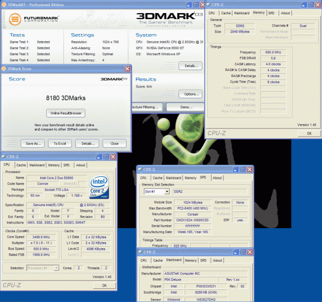The width and height of the screenshot is (322, 302).
Task: Click the Futuremark orange logo icon
Action: [15, 19]
